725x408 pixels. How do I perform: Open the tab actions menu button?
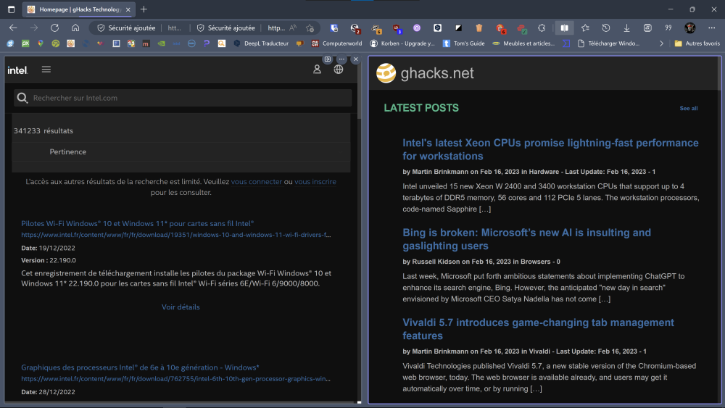(11, 9)
